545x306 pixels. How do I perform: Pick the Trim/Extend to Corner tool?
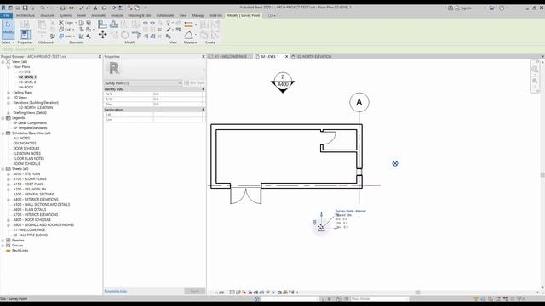[x=136, y=34]
